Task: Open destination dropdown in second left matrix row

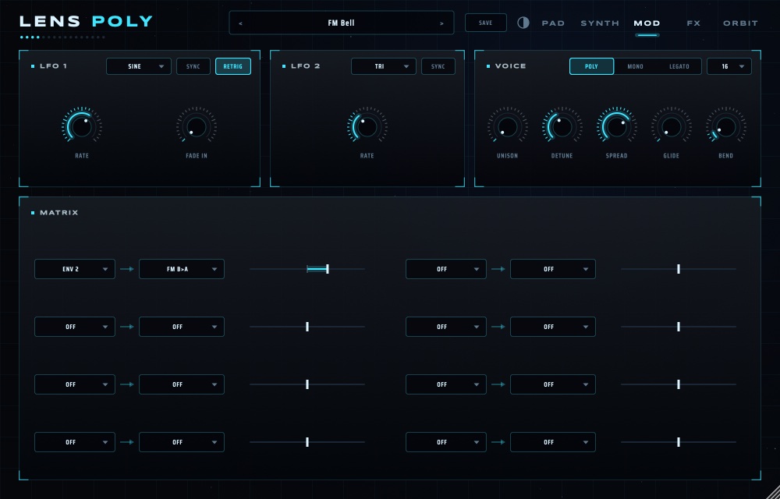Action: [x=182, y=327]
